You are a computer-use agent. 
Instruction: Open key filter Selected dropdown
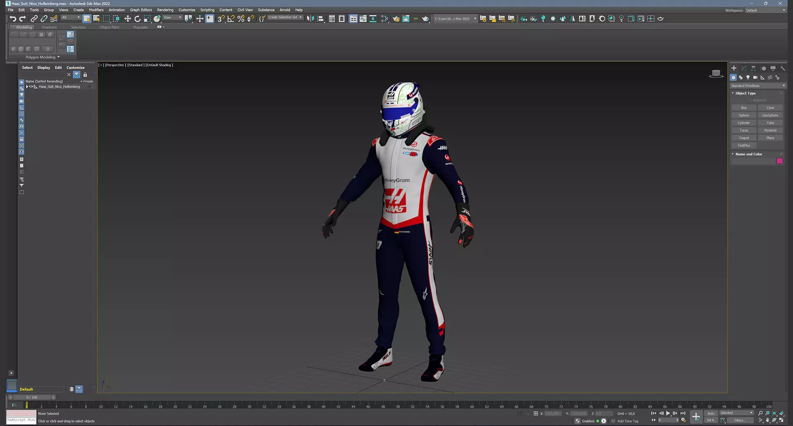coord(736,413)
